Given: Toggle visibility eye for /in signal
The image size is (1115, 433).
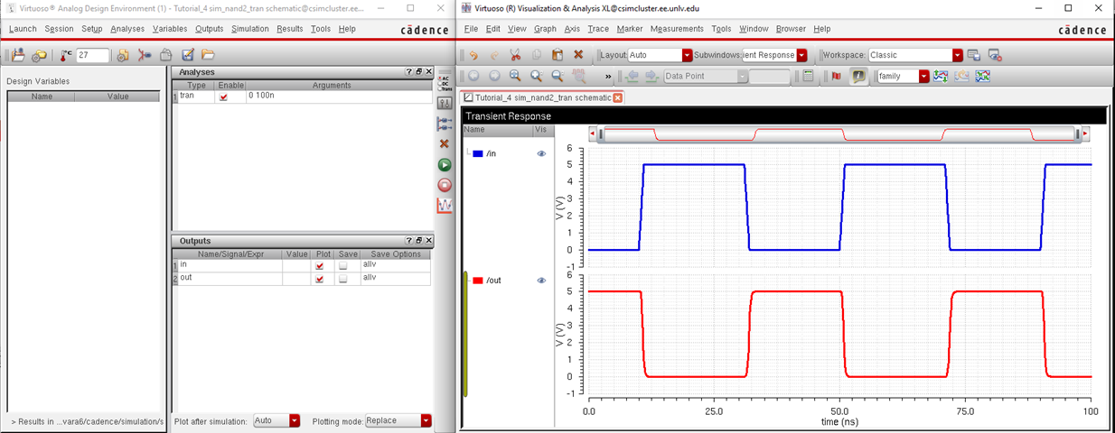Looking at the screenshot, I should click(x=541, y=154).
